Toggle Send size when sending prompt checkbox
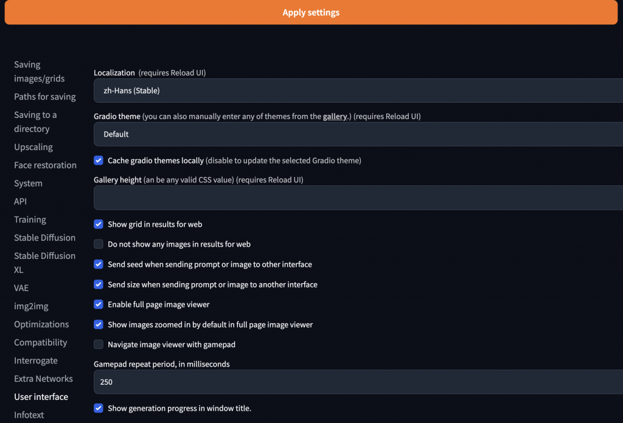Viewport: 623px width, 423px height. tap(99, 284)
